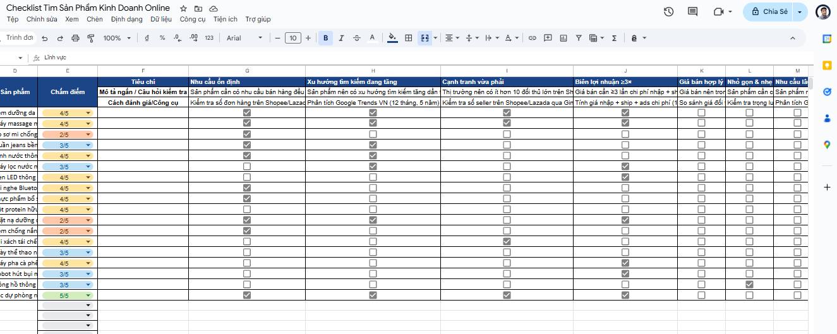Undo the last action
Viewport: 837px width, 334px height.
44,38
